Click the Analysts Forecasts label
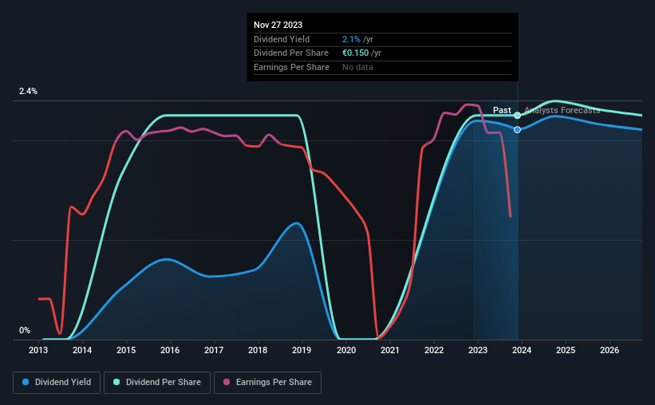 pyautogui.click(x=562, y=110)
